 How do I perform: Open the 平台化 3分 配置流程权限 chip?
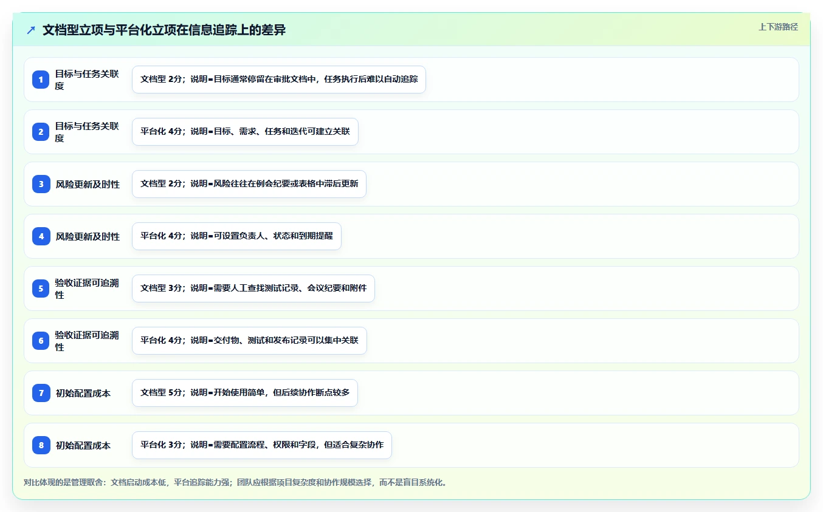tap(262, 445)
